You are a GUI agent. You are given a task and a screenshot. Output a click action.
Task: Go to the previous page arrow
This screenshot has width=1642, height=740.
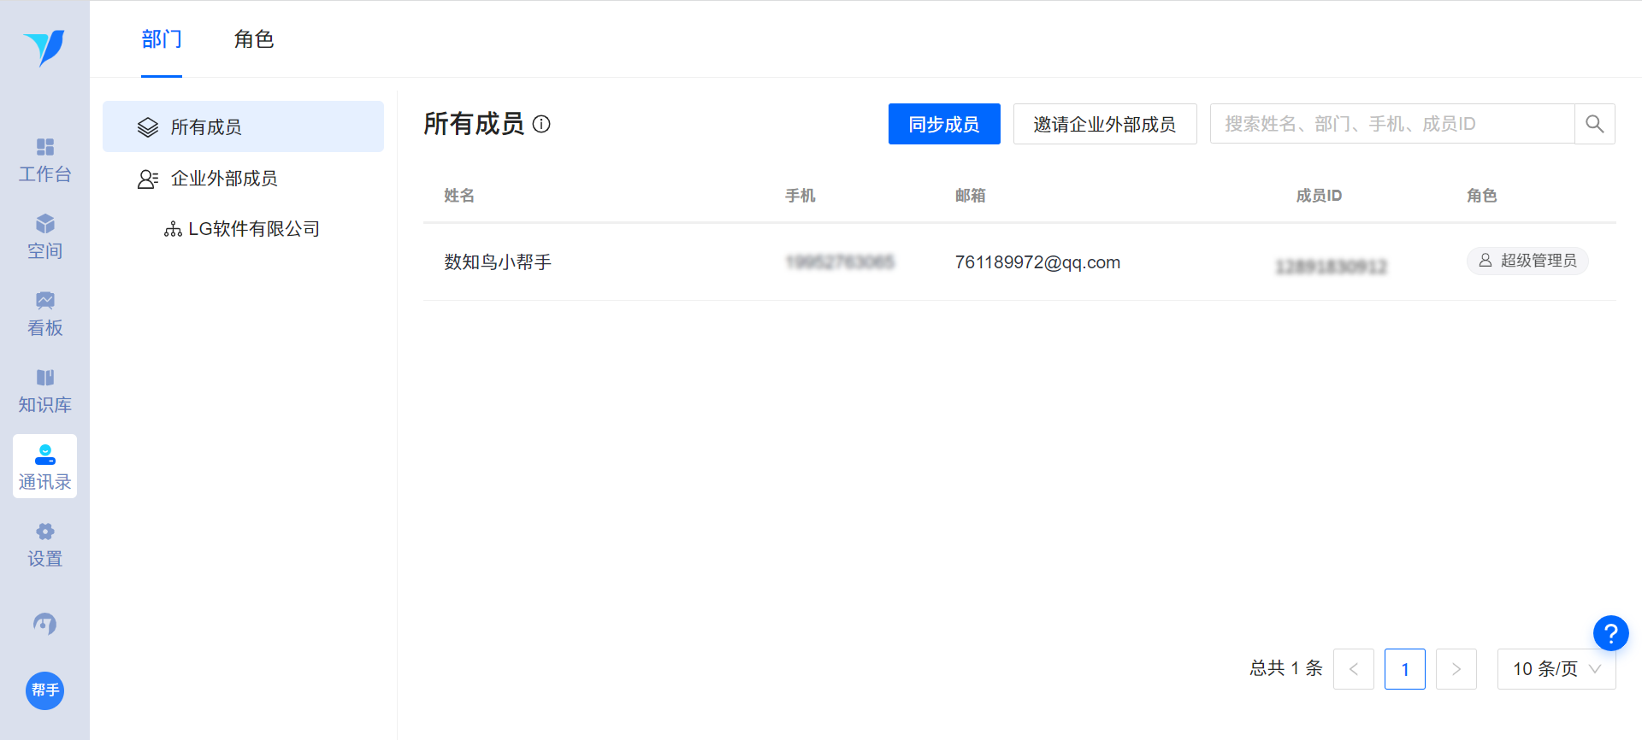pos(1354,669)
